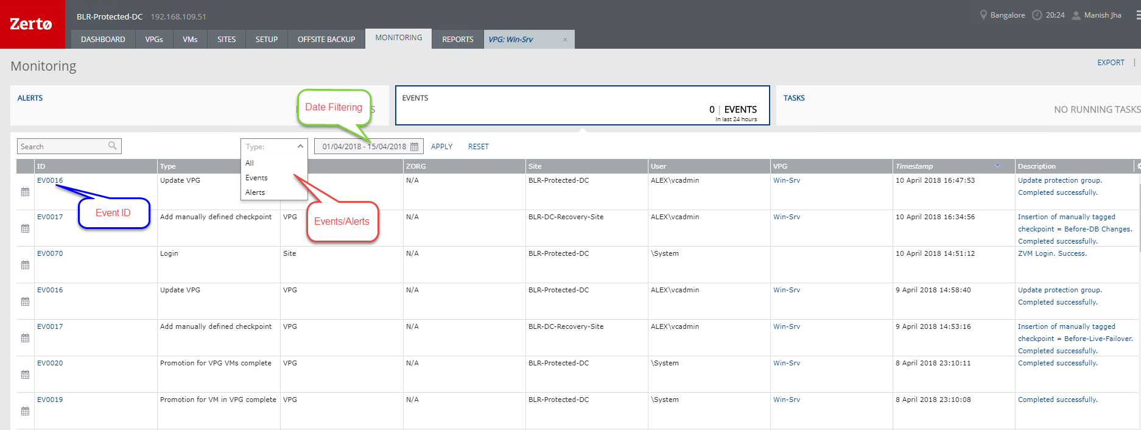Open the OFFSITE BACKUP tab
This screenshot has height=430, width=1141.
pos(326,40)
